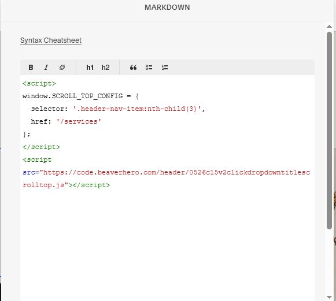This screenshot has width=336, height=301.
Task: Insert a blockquote with the quote icon
Action: point(133,68)
